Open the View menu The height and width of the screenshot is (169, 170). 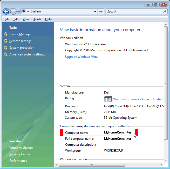26,19
